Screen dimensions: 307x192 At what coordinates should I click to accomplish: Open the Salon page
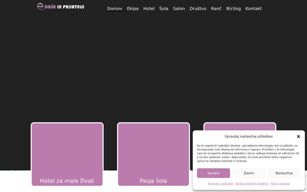tap(179, 9)
